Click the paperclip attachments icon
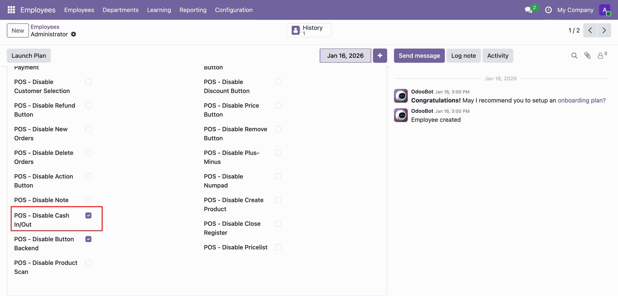 coord(587,56)
